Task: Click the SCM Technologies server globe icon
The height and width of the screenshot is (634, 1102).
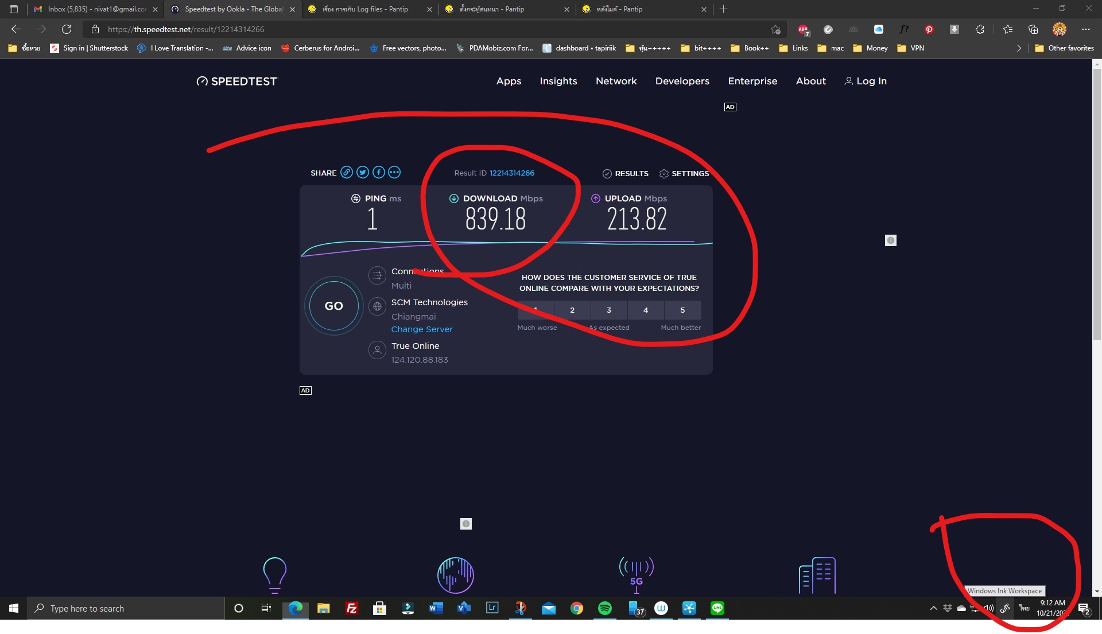Action: point(377,306)
